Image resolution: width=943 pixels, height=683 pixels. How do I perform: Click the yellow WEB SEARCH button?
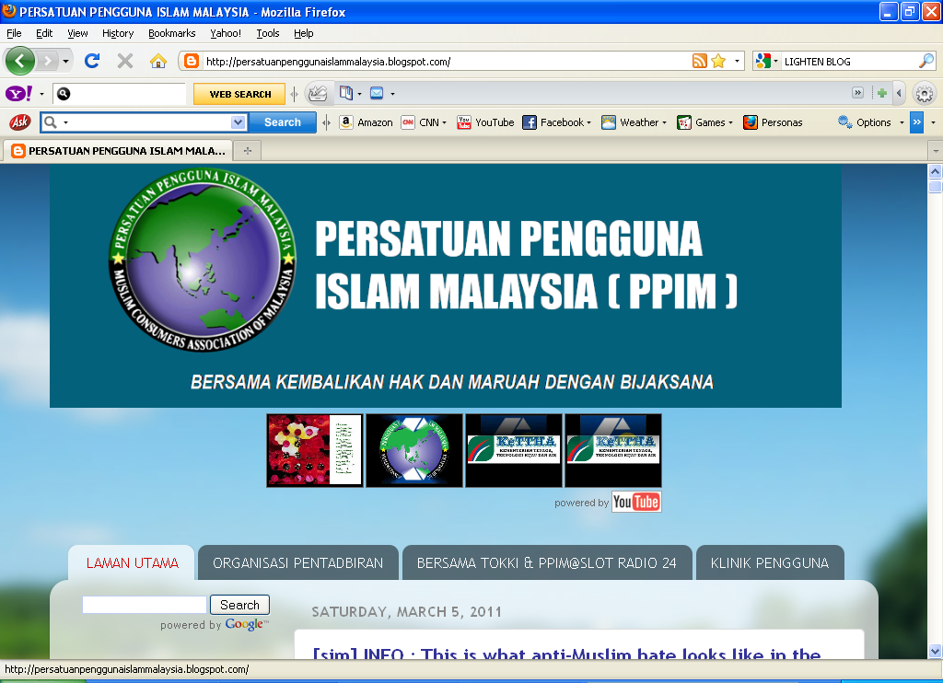coord(240,94)
